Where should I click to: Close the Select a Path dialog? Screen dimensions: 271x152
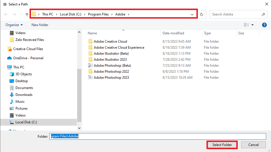pyautogui.click(x=267, y=4)
